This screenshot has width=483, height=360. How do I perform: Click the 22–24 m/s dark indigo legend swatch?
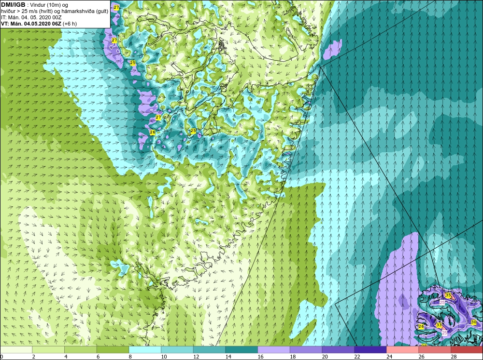[370, 350]
